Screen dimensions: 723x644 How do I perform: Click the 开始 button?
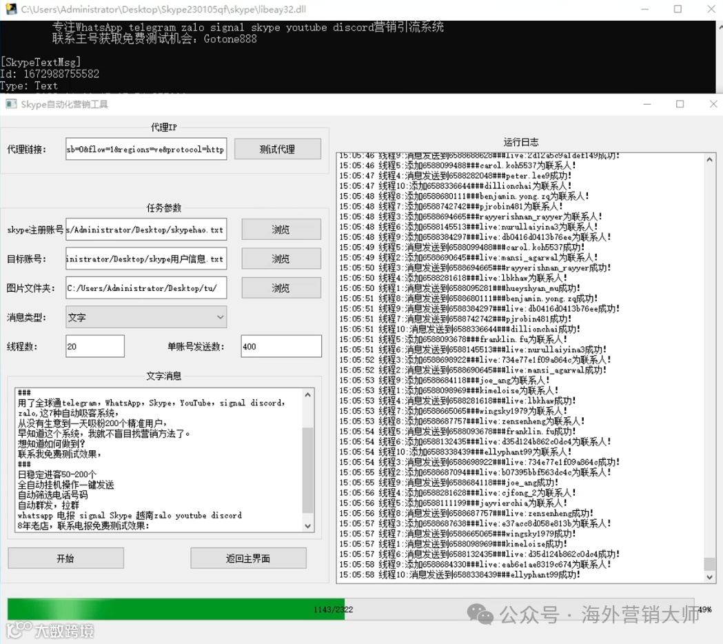tap(65, 559)
